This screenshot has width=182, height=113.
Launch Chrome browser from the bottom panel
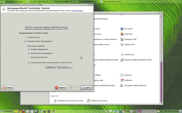click(x=20, y=111)
